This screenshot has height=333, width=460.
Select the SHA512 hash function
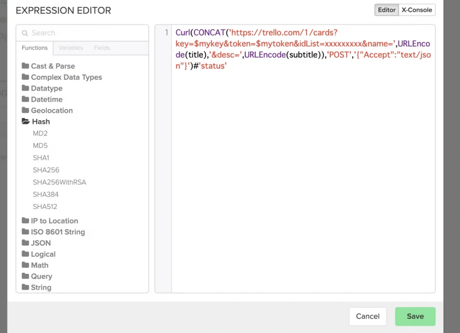pos(45,207)
